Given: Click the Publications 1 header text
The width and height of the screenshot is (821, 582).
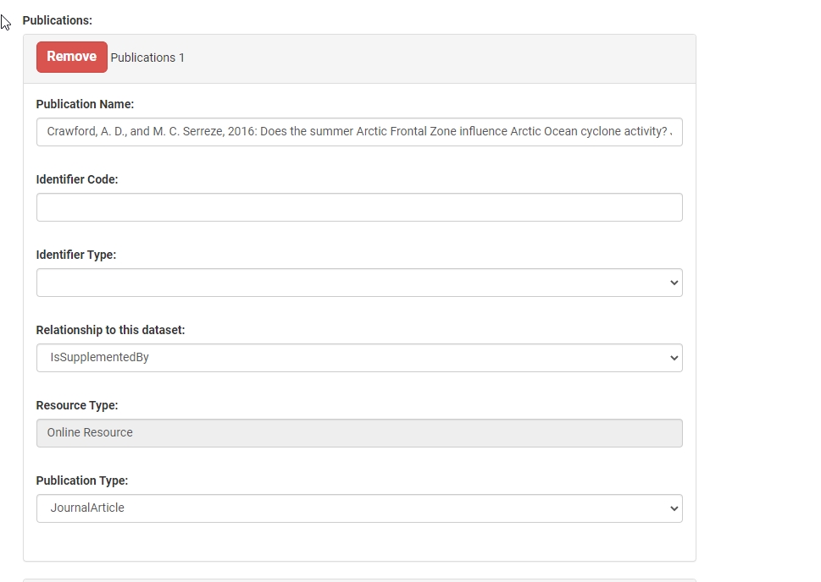Looking at the screenshot, I should 147,58.
